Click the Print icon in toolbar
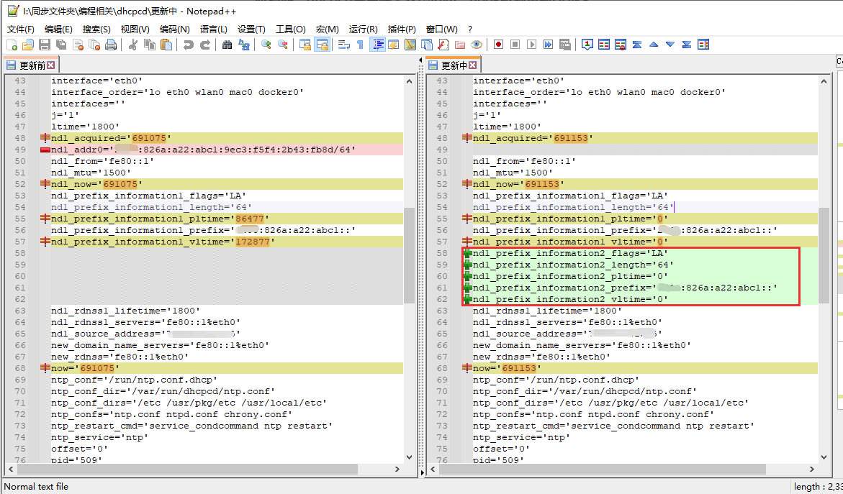843x494 pixels. pyautogui.click(x=111, y=45)
